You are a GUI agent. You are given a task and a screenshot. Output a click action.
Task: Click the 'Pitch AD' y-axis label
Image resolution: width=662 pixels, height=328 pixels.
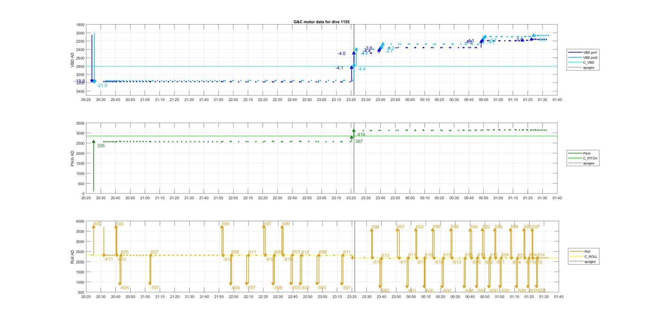click(73, 158)
